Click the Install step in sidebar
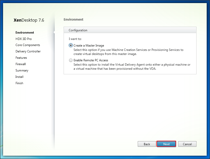 (19, 77)
